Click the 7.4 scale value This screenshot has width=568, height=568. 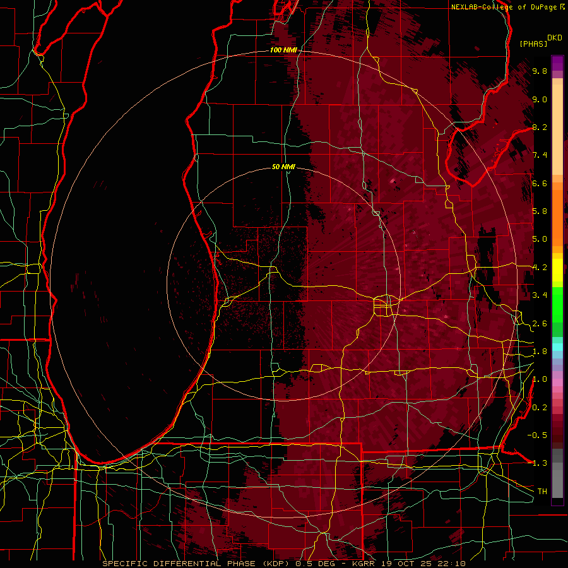tap(540, 155)
